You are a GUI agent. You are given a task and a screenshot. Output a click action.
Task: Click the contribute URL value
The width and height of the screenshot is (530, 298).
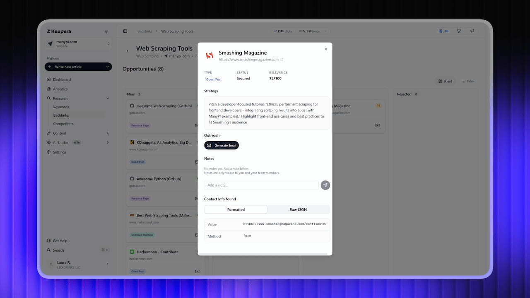[285, 224]
